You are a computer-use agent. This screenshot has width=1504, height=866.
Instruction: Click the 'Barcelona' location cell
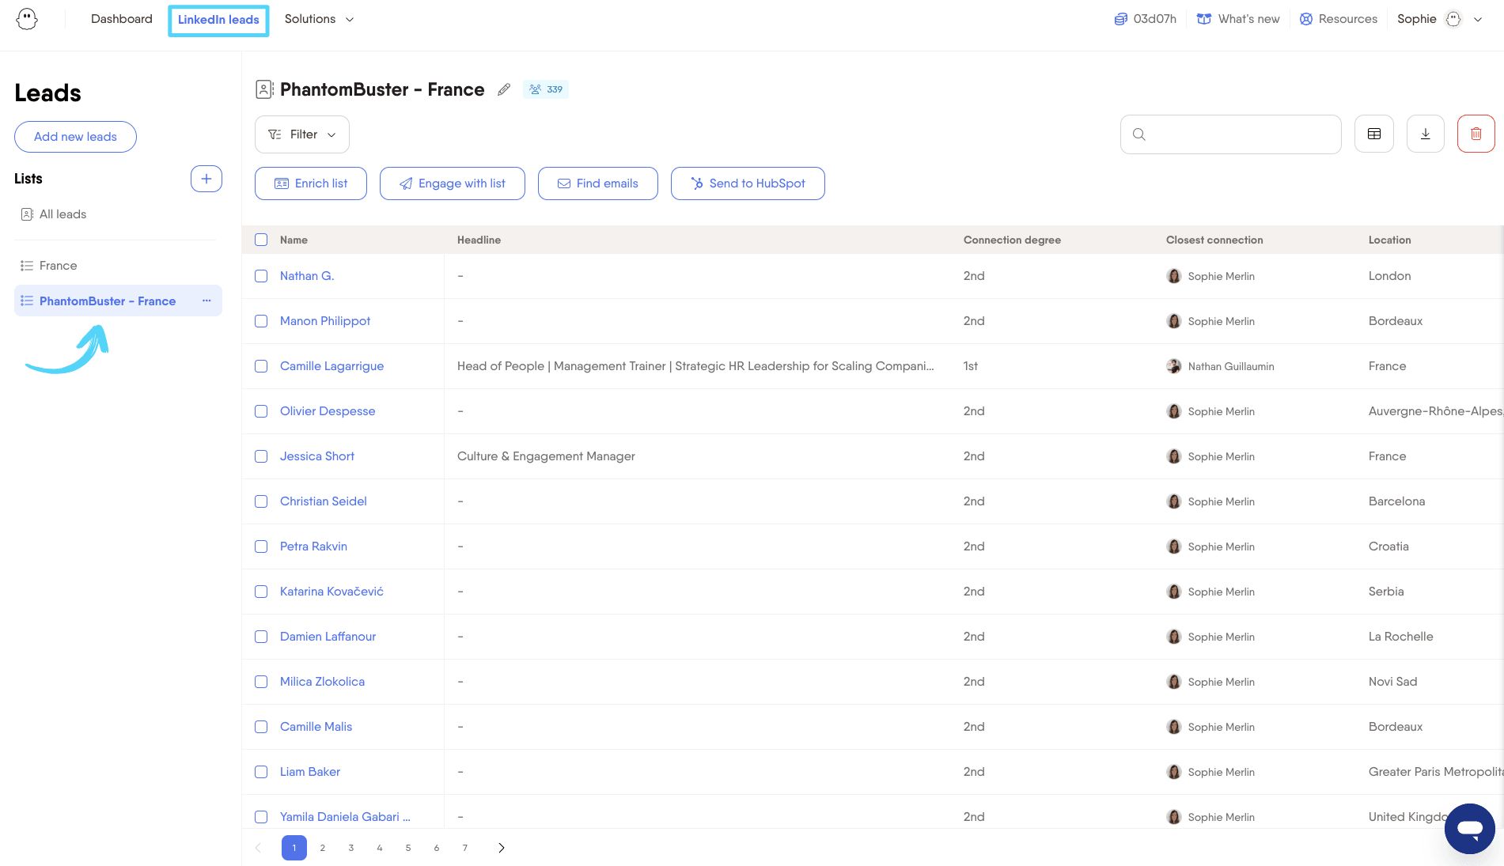pos(1396,501)
